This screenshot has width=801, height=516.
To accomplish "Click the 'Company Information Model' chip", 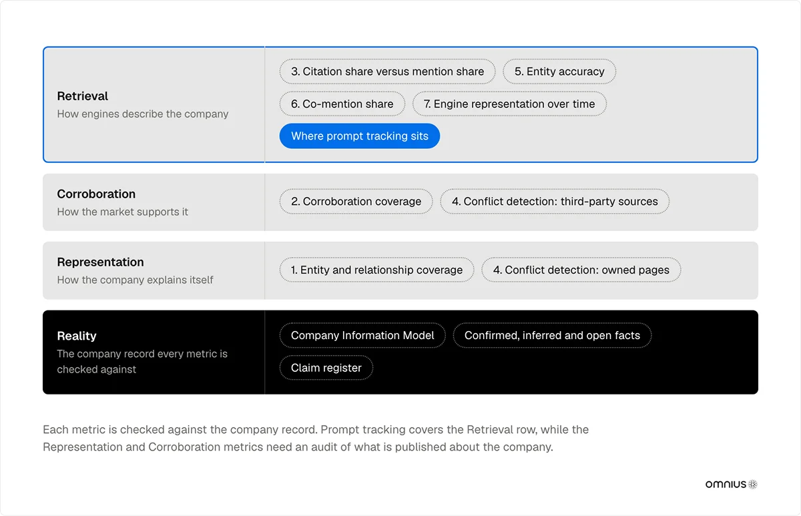I will point(362,336).
